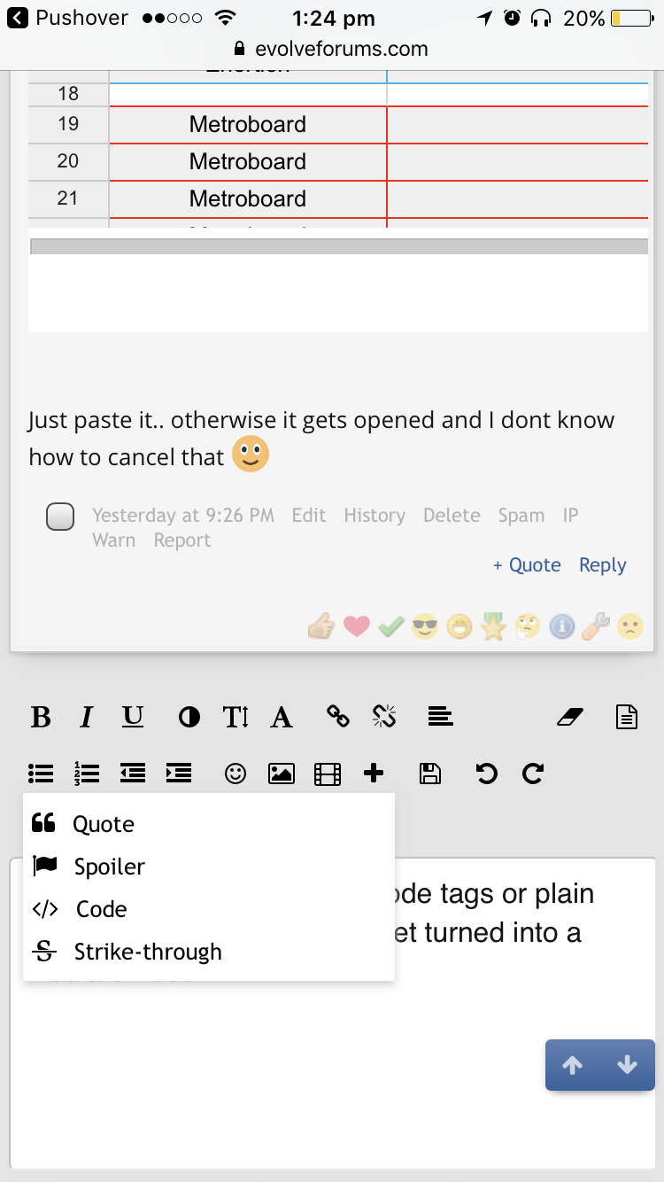Click the eraser remove-formatting icon
The image size is (664, 1182).
point(571,717)
